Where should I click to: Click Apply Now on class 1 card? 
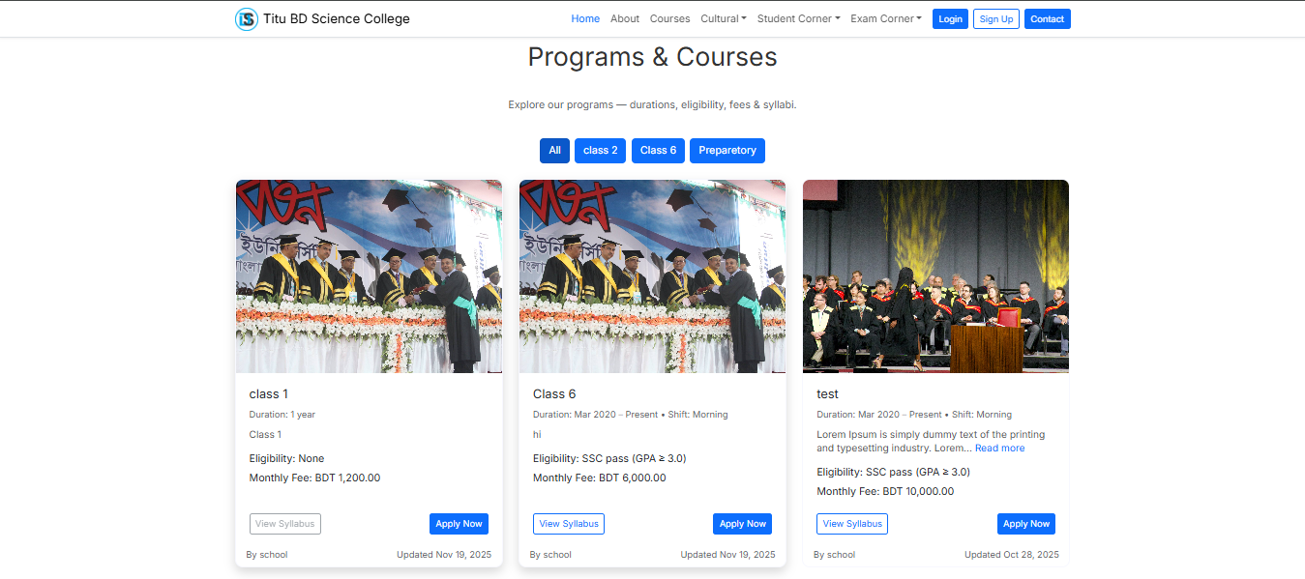[x=459, y=524]
